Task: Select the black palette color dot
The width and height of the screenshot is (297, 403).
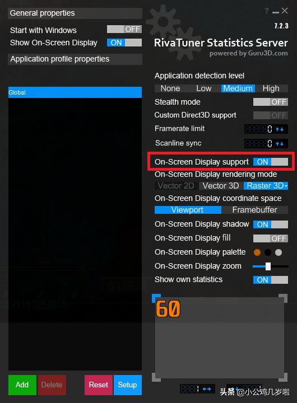Action: tap(268, 252)
